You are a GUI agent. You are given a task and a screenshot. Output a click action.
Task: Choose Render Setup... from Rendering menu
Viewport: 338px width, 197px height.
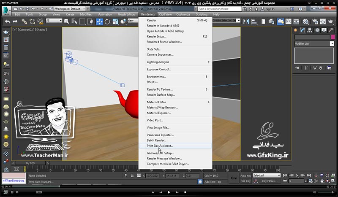click(175, 36)
